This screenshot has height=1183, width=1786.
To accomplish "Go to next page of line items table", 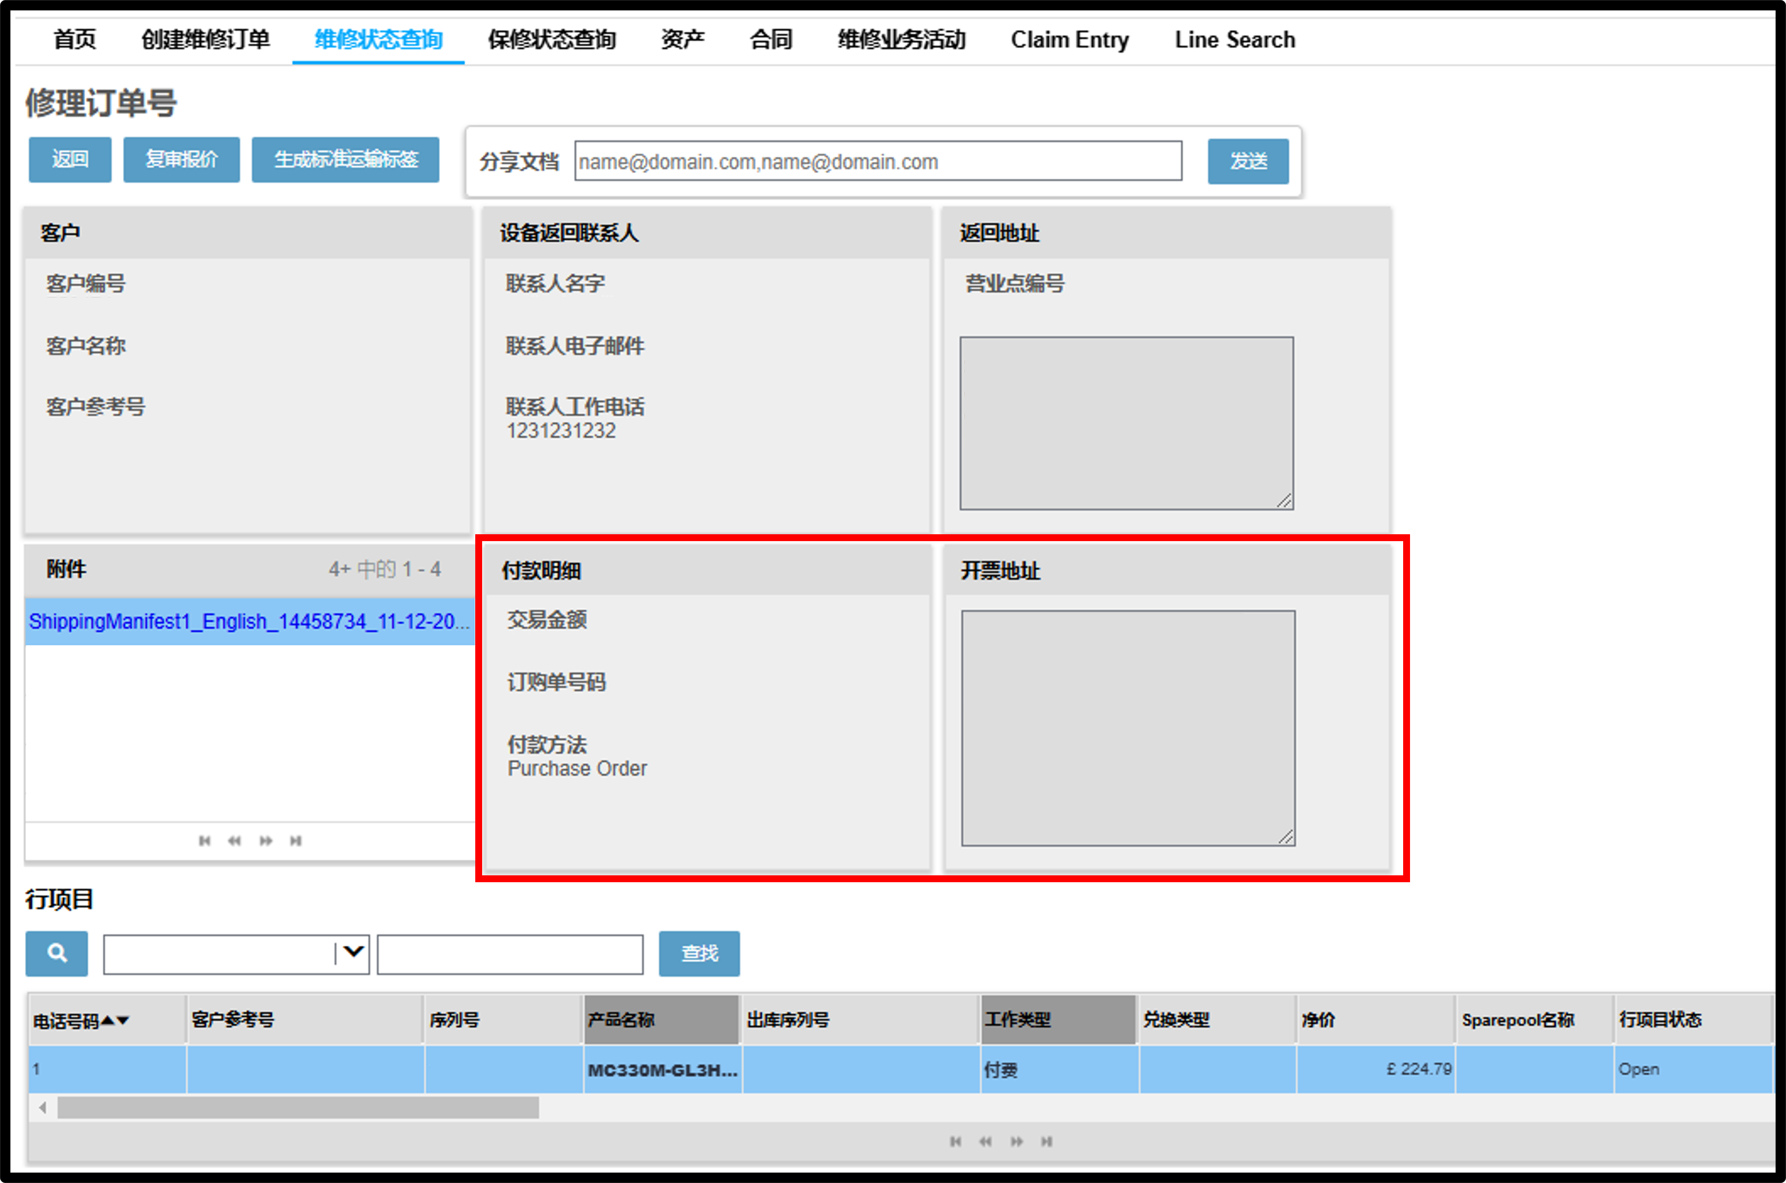I will point(1017,1142).
